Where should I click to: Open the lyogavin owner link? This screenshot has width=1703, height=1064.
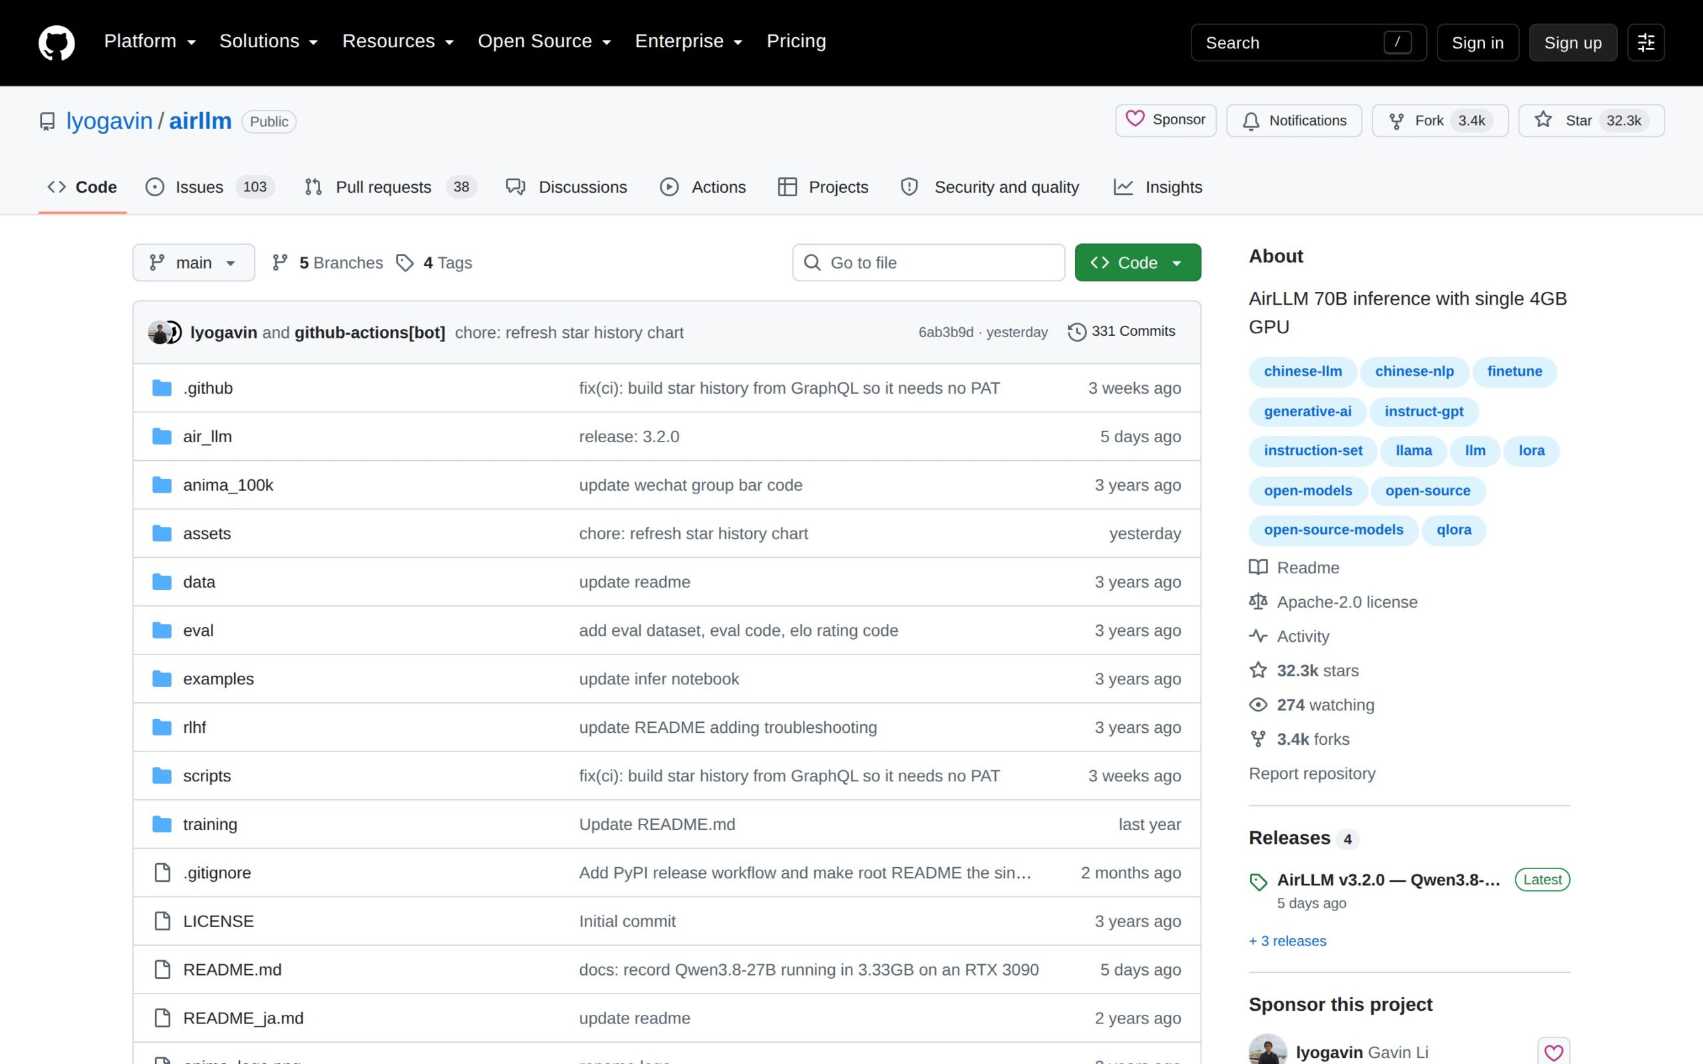[x=109, y=121]
